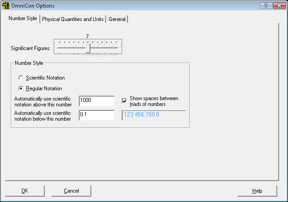Open the General tab
This screenshot has height=202, width=288.
click(117, 19)
